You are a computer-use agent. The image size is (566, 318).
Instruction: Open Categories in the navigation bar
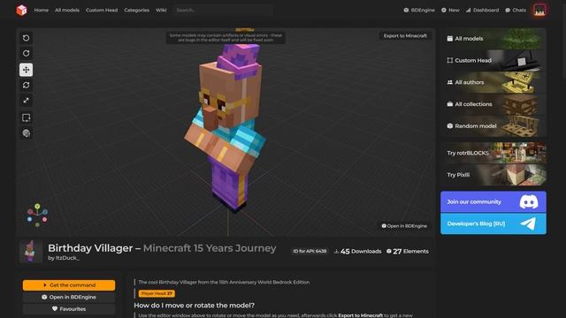click(136, 10)
